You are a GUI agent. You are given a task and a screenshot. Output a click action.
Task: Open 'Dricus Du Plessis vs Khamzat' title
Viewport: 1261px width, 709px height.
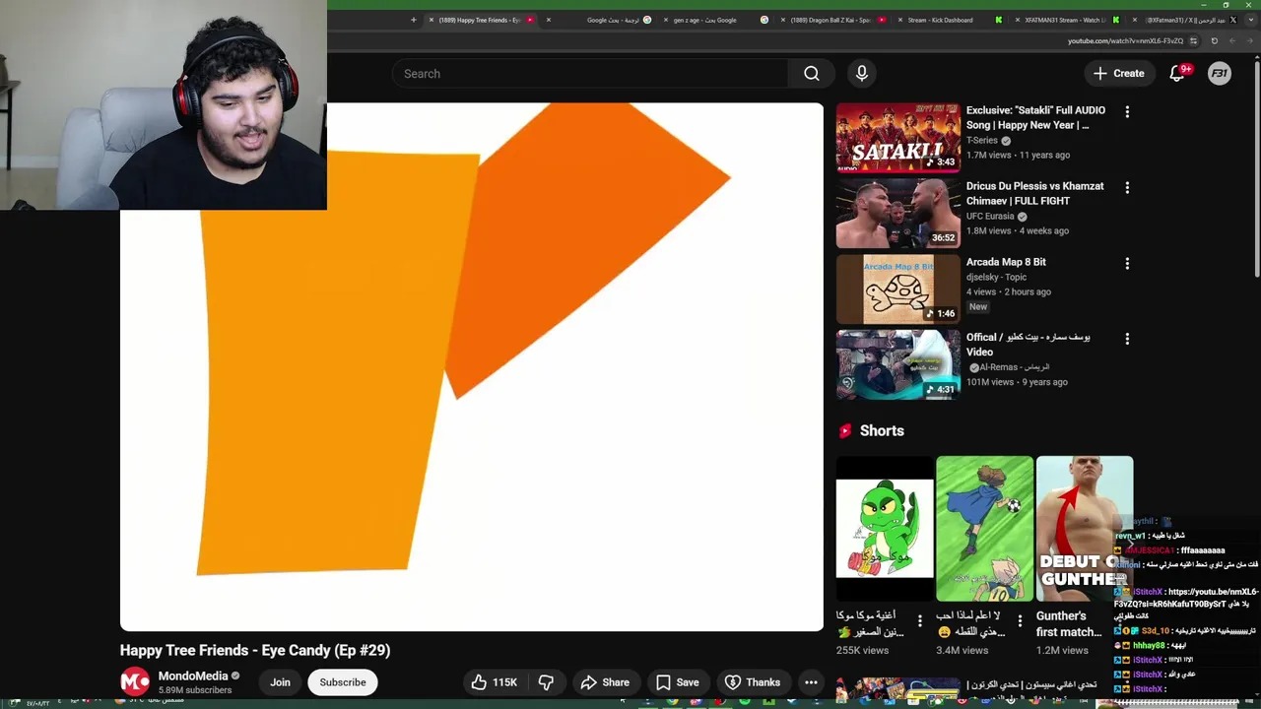pyautogui.click(x=1034, y=193)
